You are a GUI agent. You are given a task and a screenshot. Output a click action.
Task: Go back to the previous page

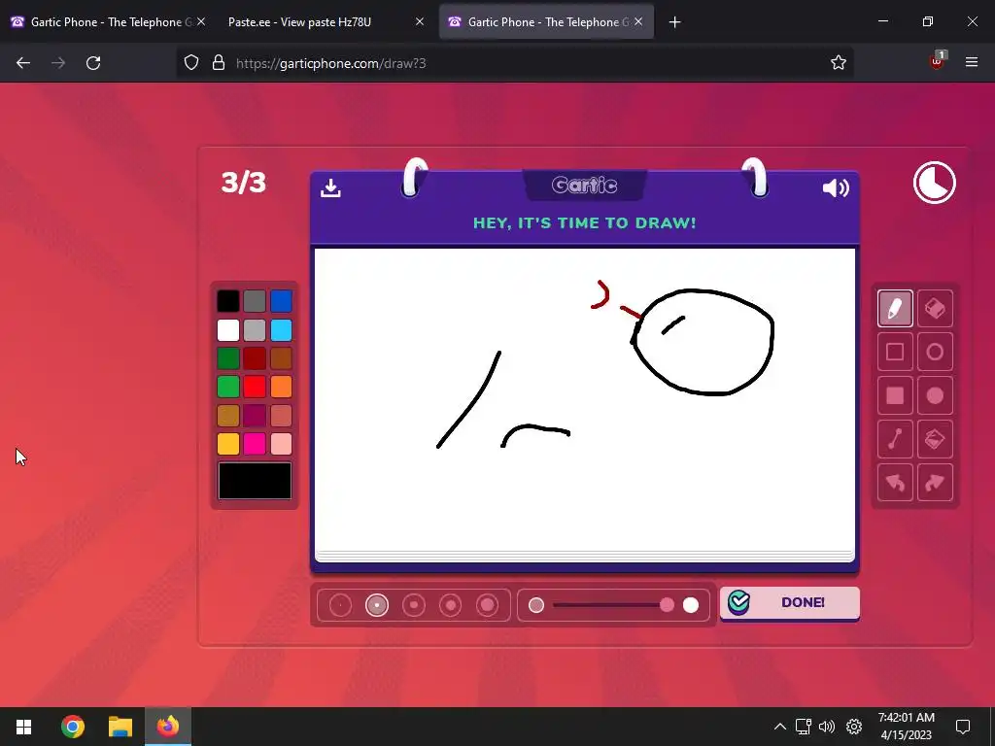click(23, 63)
